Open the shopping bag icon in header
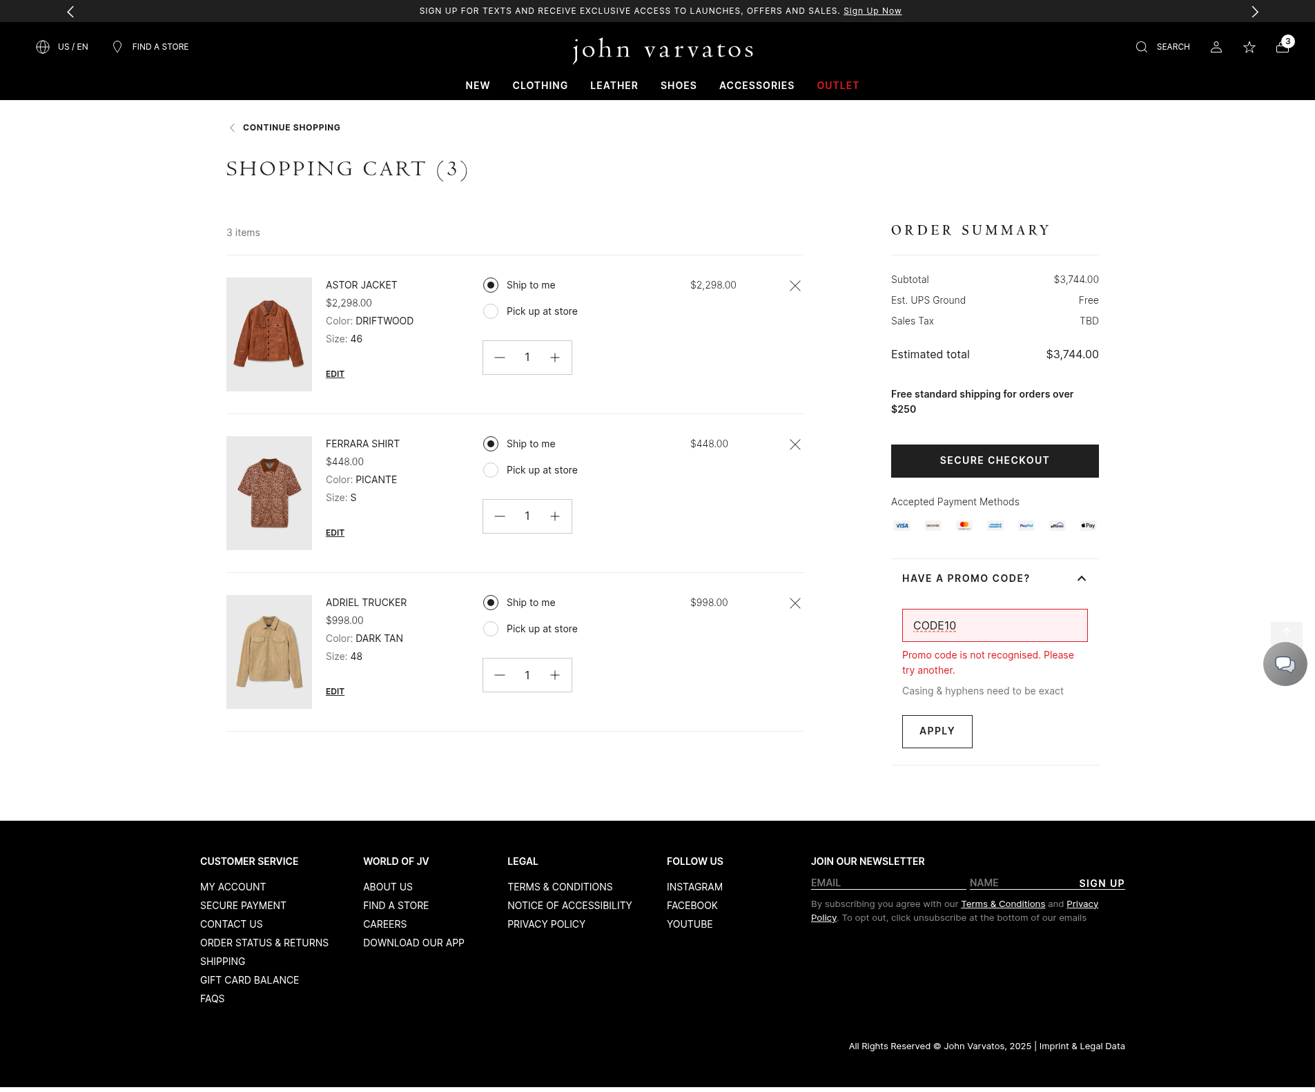 click(1282, 47)
